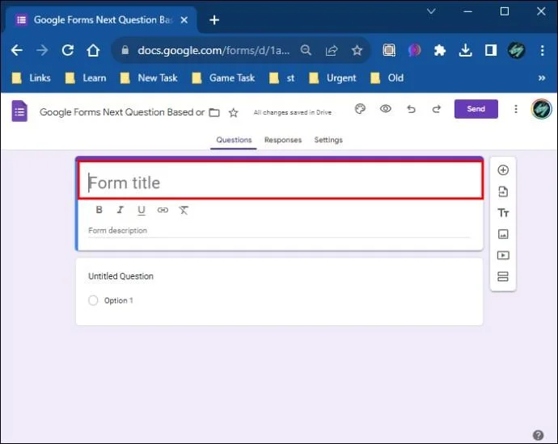Select the Google Forms Next Question tab

(x=102, y=20)
